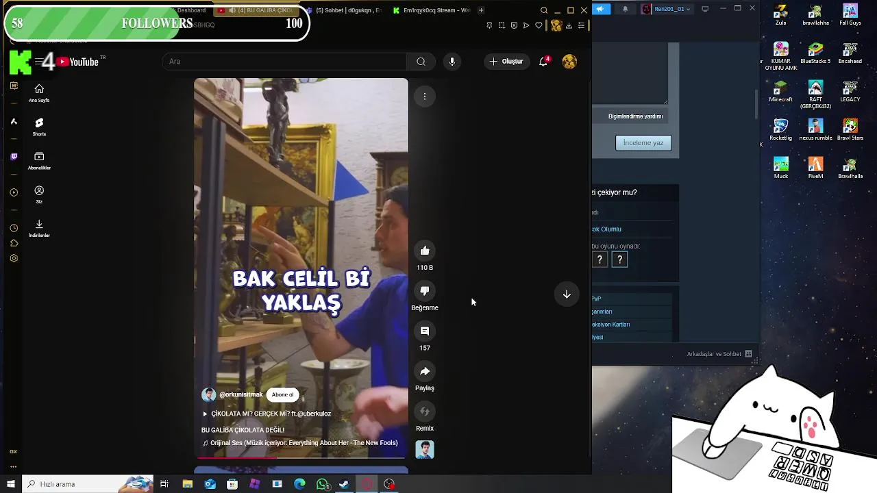Open the @orkunisitmak channel link
877x493 pixels.
(x=240, y=394)
